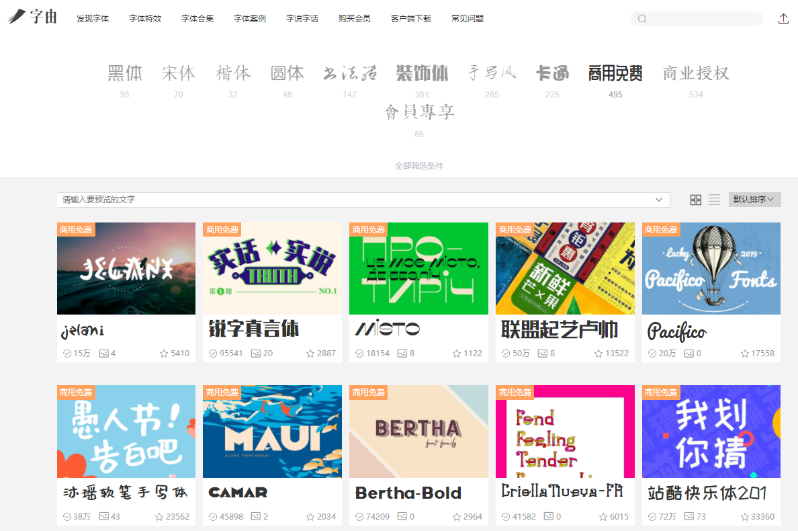The height and width of the screenshot is (531, 798).
Task: Click the preview text input field
Action: pyautogui.click(x=356, y=200)
